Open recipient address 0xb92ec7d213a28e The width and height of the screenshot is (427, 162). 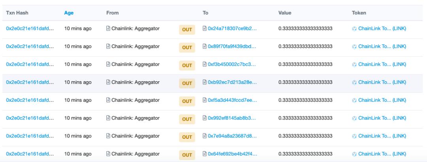pyautogui.click(x=232, y=82)
